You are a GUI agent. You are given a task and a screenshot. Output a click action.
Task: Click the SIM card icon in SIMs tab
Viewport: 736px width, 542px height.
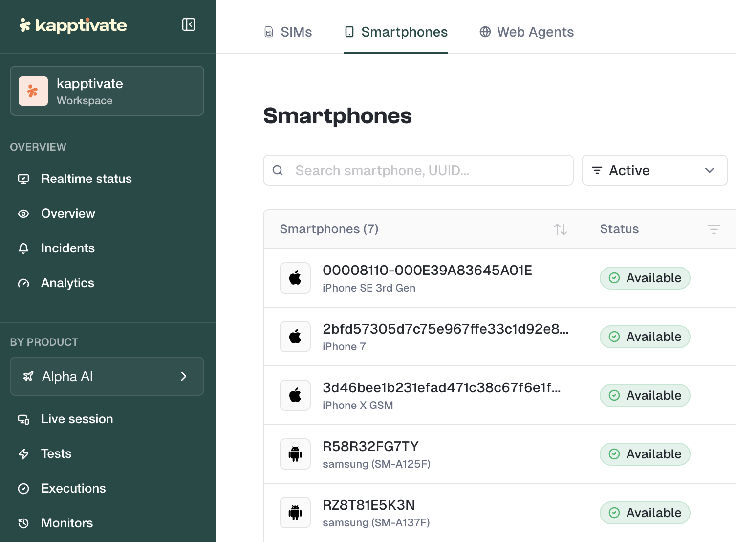pos(269,32)
